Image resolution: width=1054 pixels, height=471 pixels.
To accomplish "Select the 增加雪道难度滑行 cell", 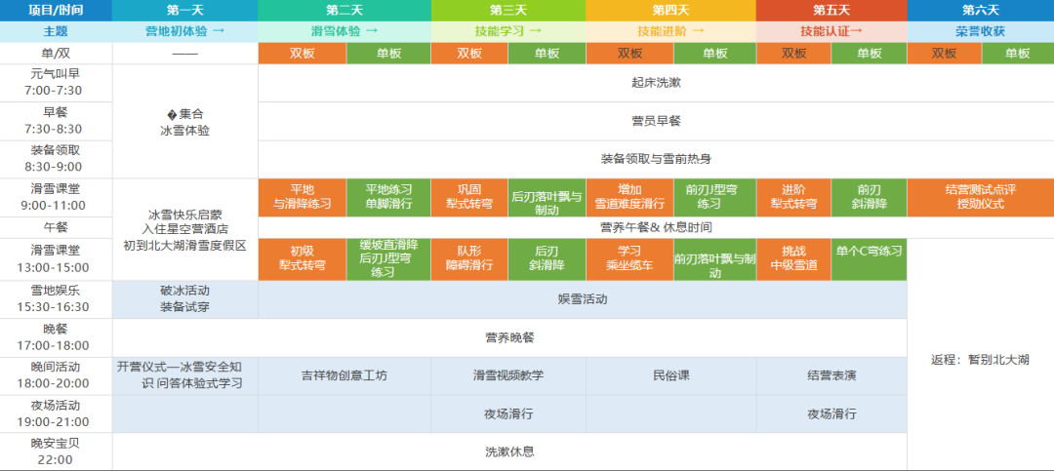I will tap(629, 197).
